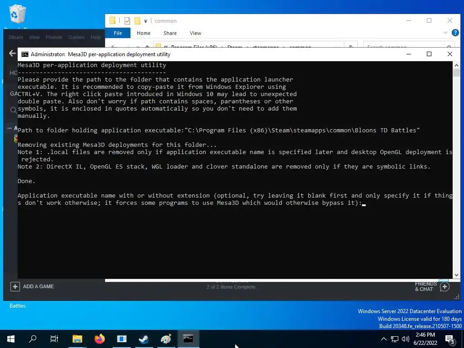The height and width of the screenshot is (348, 464).
Task: Open Games menu in Steam window
Action: pyautogui.click(x=76, y=37)
